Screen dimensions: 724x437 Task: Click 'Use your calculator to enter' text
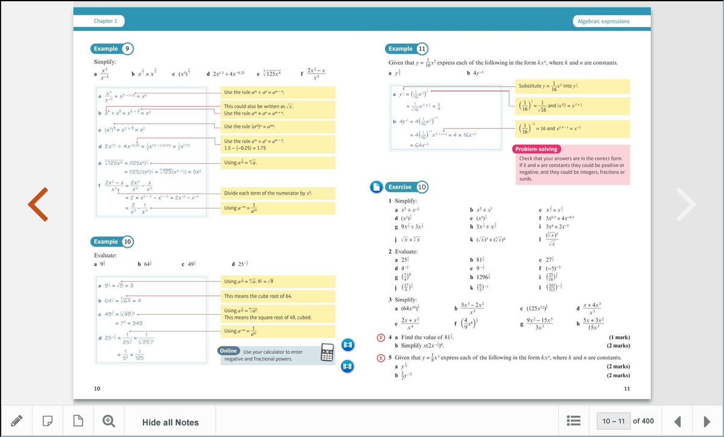tap(273, 351)
